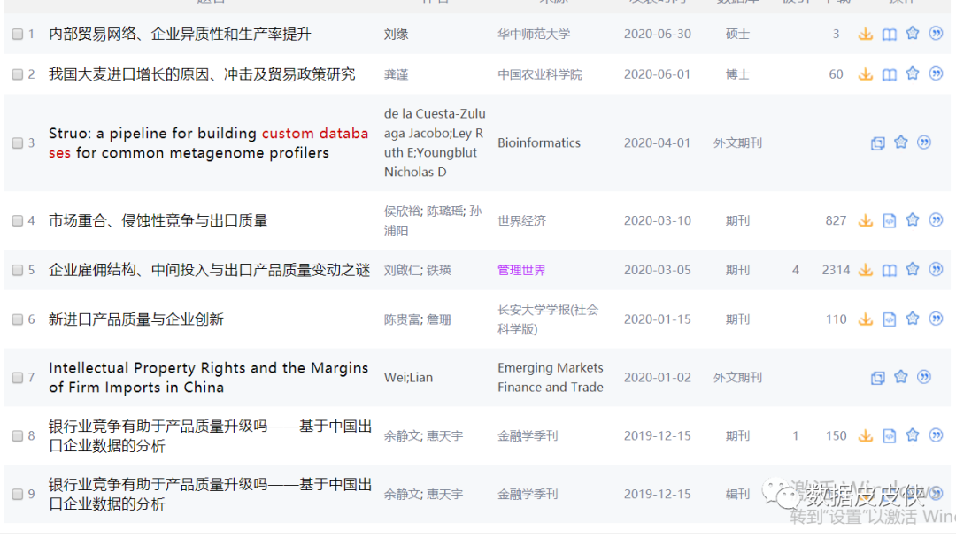Open source 管理世界

click(522, 270)
